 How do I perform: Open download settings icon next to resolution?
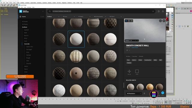point(145,93)
